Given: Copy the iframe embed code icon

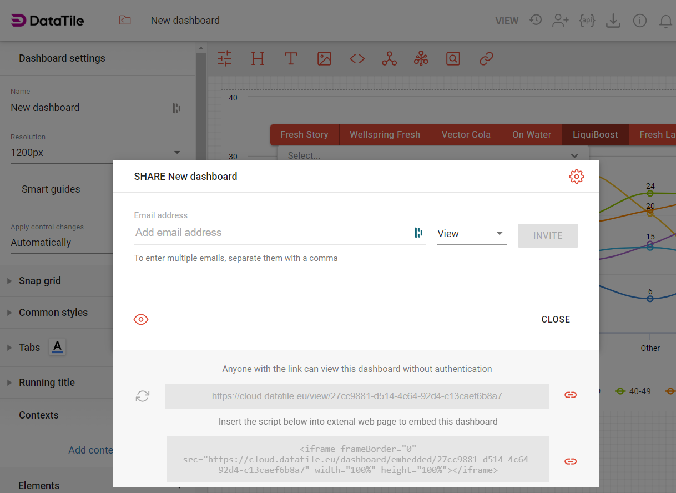Looking at the screenshot, I should 570,461.
